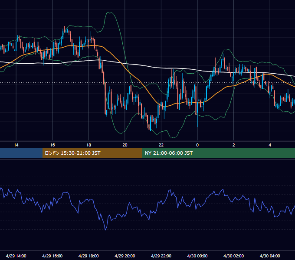The image size is (295, 260).
Task: Click the 4/30 00:00 date label
Action: (197, 256)
